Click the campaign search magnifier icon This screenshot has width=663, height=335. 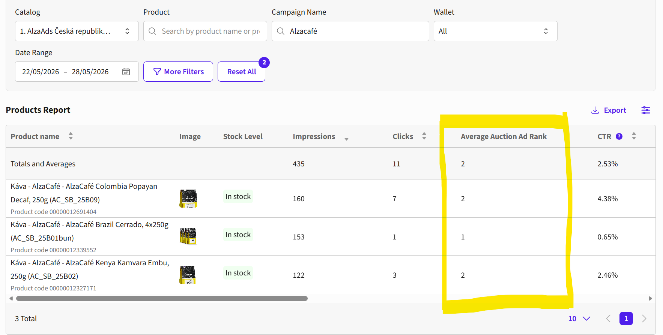pos(281,31)
